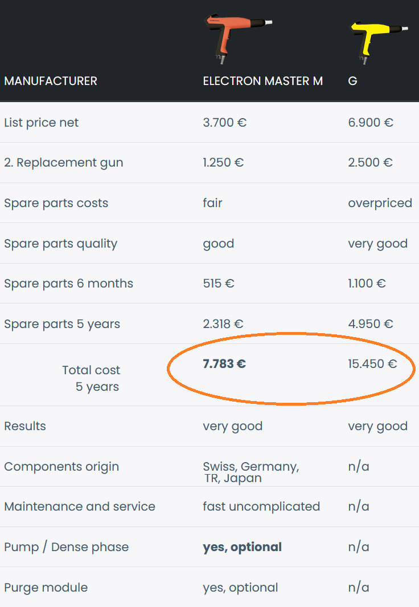Select the Purge module row label
The width and height of the screenshot is (419, 607).
(46, 588)
